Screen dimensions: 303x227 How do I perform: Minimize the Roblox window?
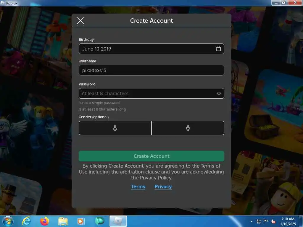[276, 2]
